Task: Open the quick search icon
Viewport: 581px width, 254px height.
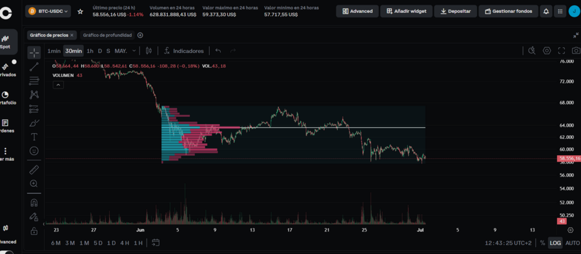Action: 532,51
